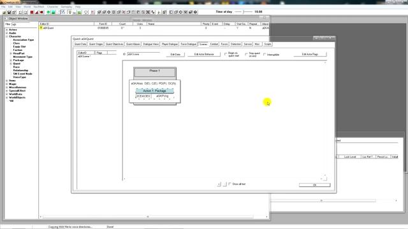
Task: Click the Edit Data button
Action: [175, 55]
